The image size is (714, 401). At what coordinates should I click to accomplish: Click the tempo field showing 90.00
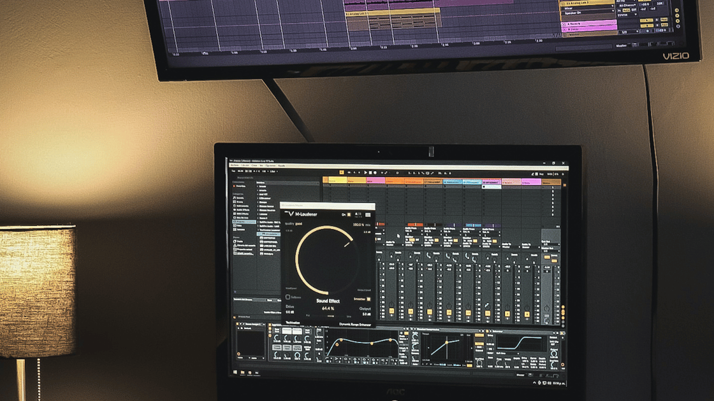(240, 171)
